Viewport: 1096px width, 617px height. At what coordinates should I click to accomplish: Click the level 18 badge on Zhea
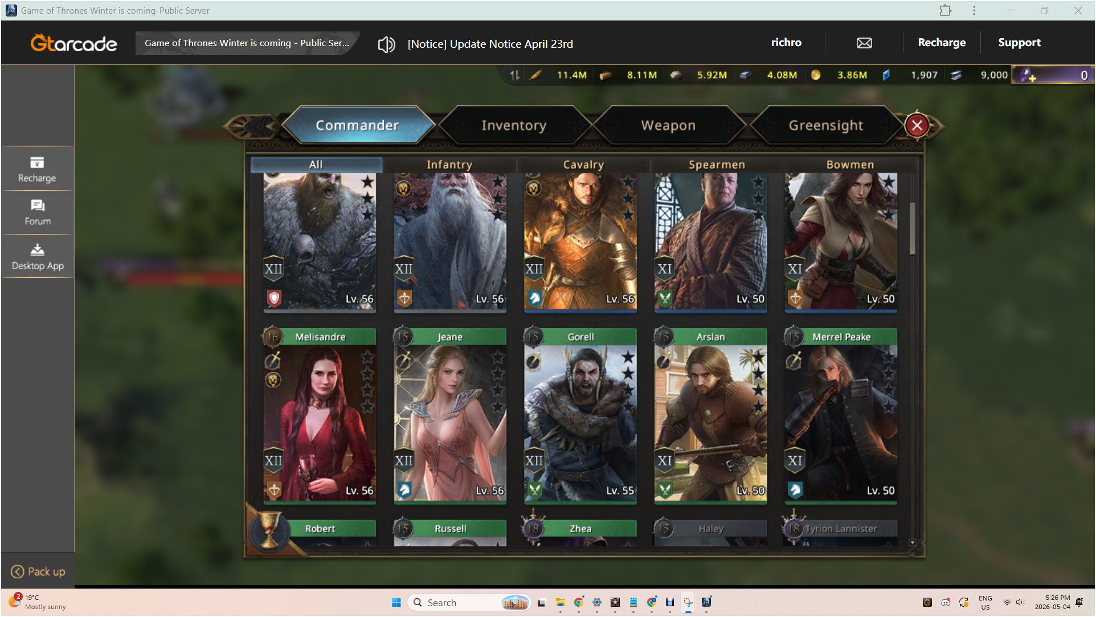click(533, 529)
